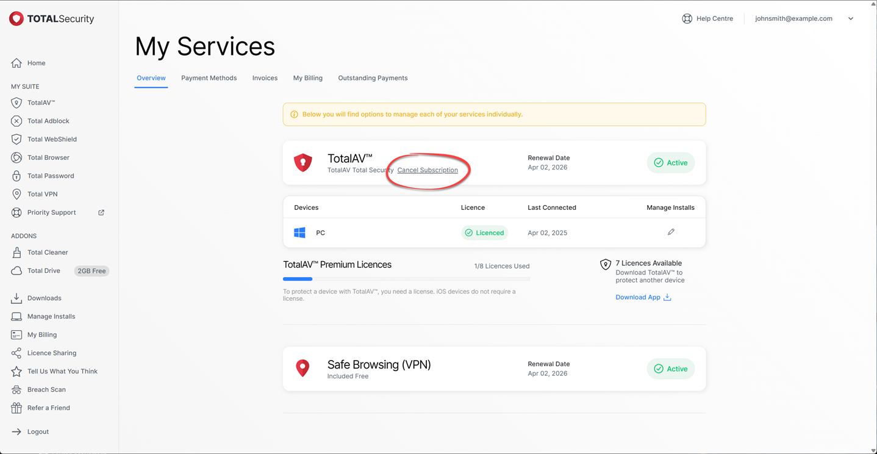Click the 2GB Free badge
Screen dimensions: 877x454
tap(91, 271)
